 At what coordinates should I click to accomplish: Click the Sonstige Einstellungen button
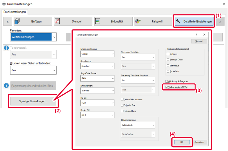pyautogui.click(x=33, y=101)
